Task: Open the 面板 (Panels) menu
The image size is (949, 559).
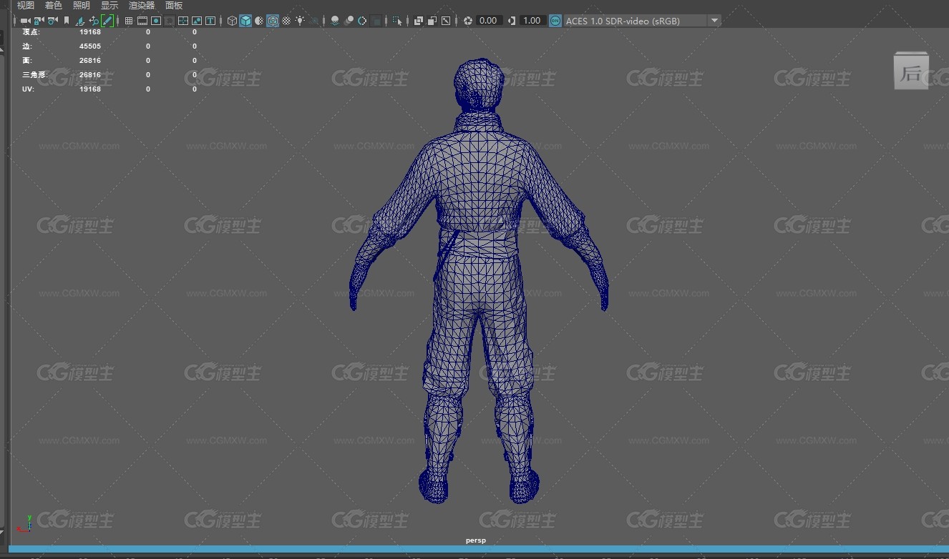Action: pyautogui.click(x=174, y=5)
